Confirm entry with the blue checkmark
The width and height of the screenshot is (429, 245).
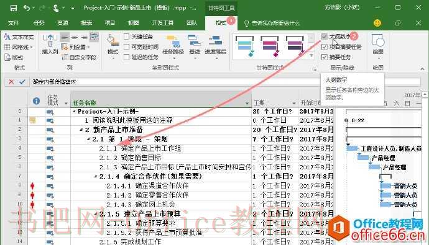coord(22,82)
